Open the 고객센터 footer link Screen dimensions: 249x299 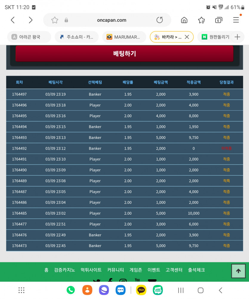[x=174, y=270]
